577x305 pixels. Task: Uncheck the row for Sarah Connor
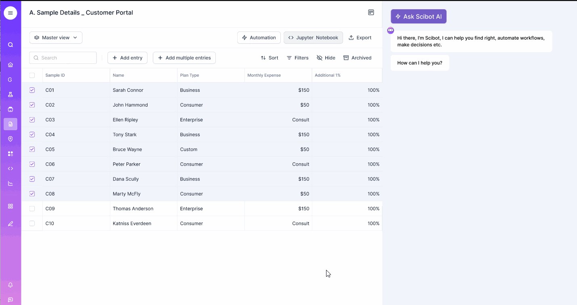(x=32, y=90)
